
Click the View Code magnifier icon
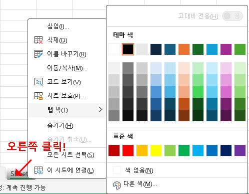38,82
